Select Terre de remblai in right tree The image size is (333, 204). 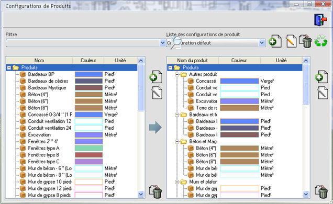[x=207, y=108]
